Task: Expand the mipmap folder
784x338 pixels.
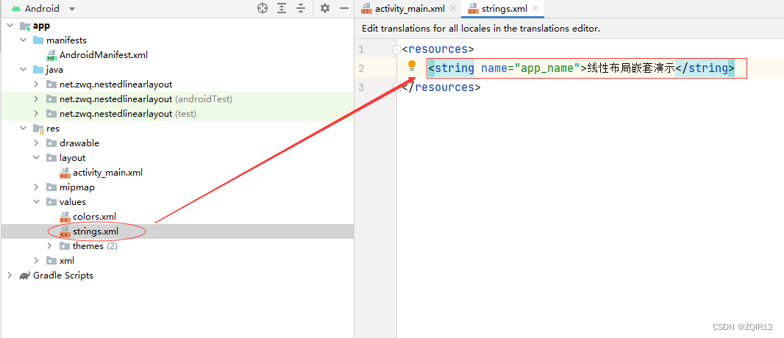Action: tap(36, 187)
